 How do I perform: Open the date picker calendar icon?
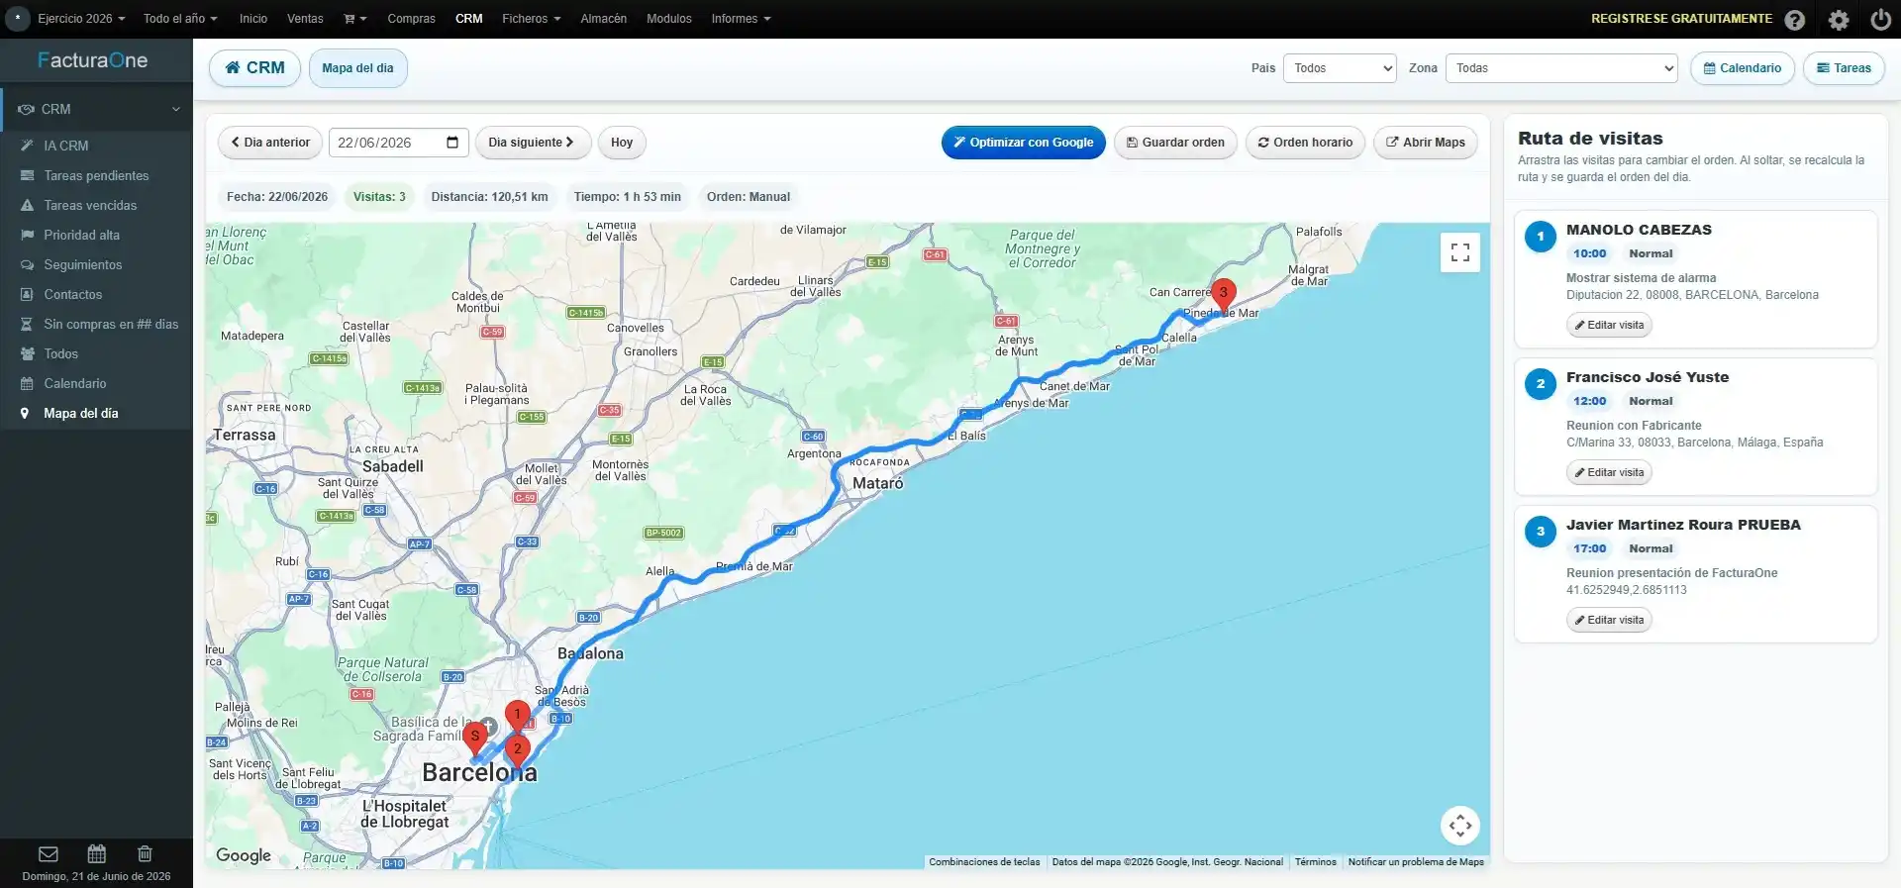point(452,142)
